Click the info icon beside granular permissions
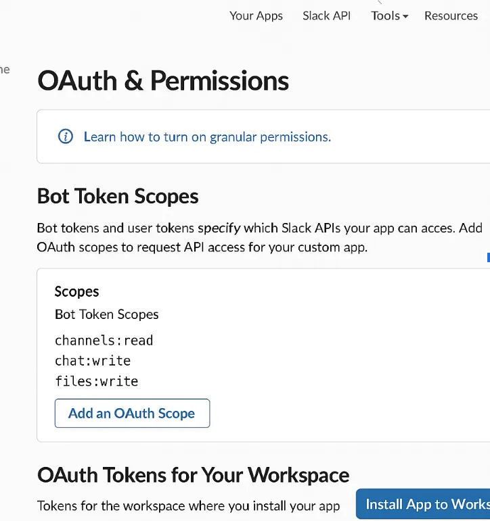This screenshot has width=490, height=521. click(66, 137)
